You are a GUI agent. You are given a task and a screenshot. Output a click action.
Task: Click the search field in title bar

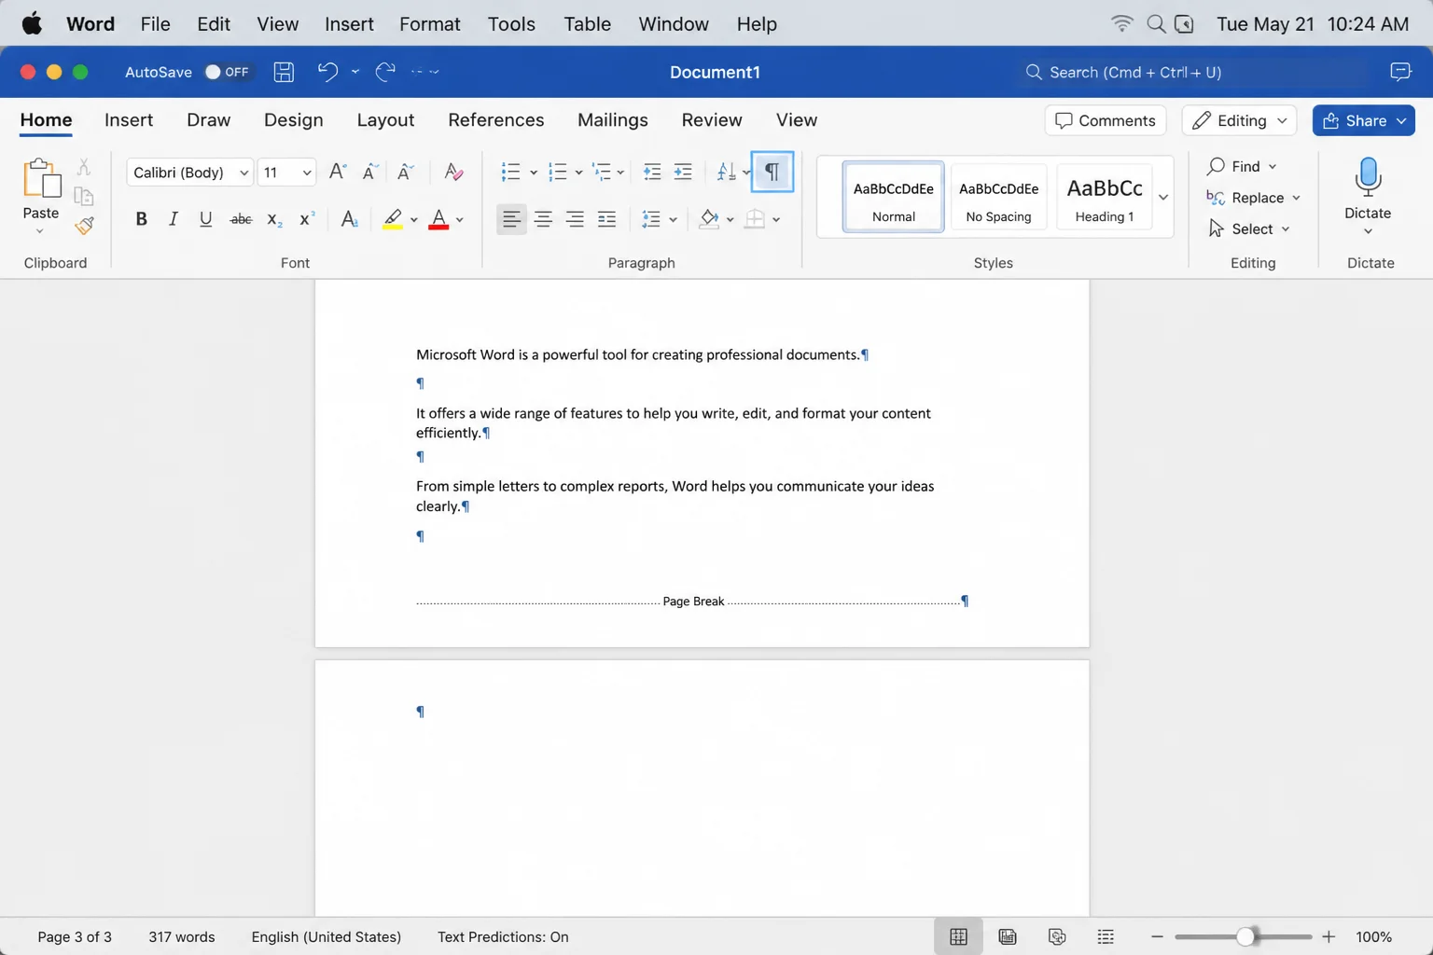(1192, 72)
